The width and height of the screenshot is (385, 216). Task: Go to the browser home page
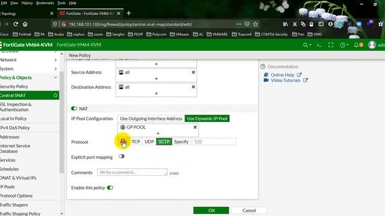25,24
